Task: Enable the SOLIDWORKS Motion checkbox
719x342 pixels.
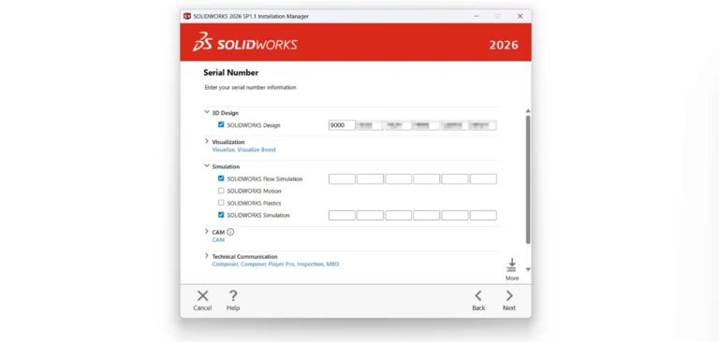Action: [x=221, y=191]
